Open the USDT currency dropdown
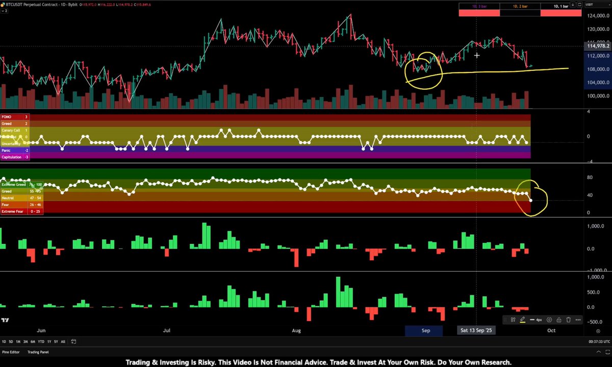The image size is (612, 367). [597, 5]
